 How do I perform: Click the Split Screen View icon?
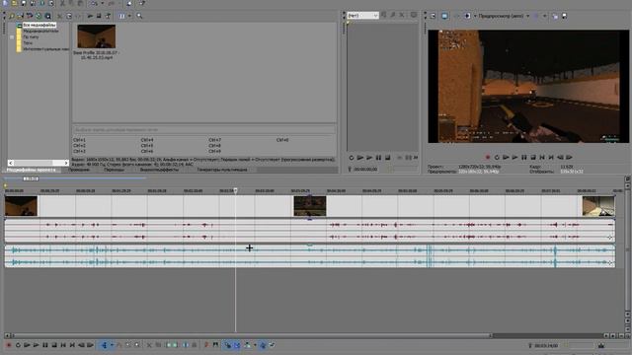pyautogui.click(x=467, y=16)
